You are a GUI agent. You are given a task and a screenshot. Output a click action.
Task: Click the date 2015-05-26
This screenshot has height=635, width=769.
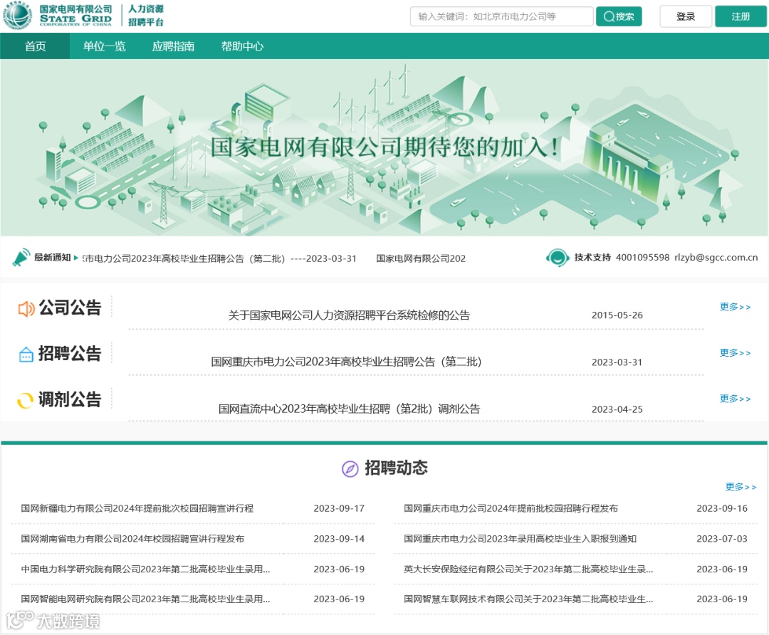click(x=617, y=315)
